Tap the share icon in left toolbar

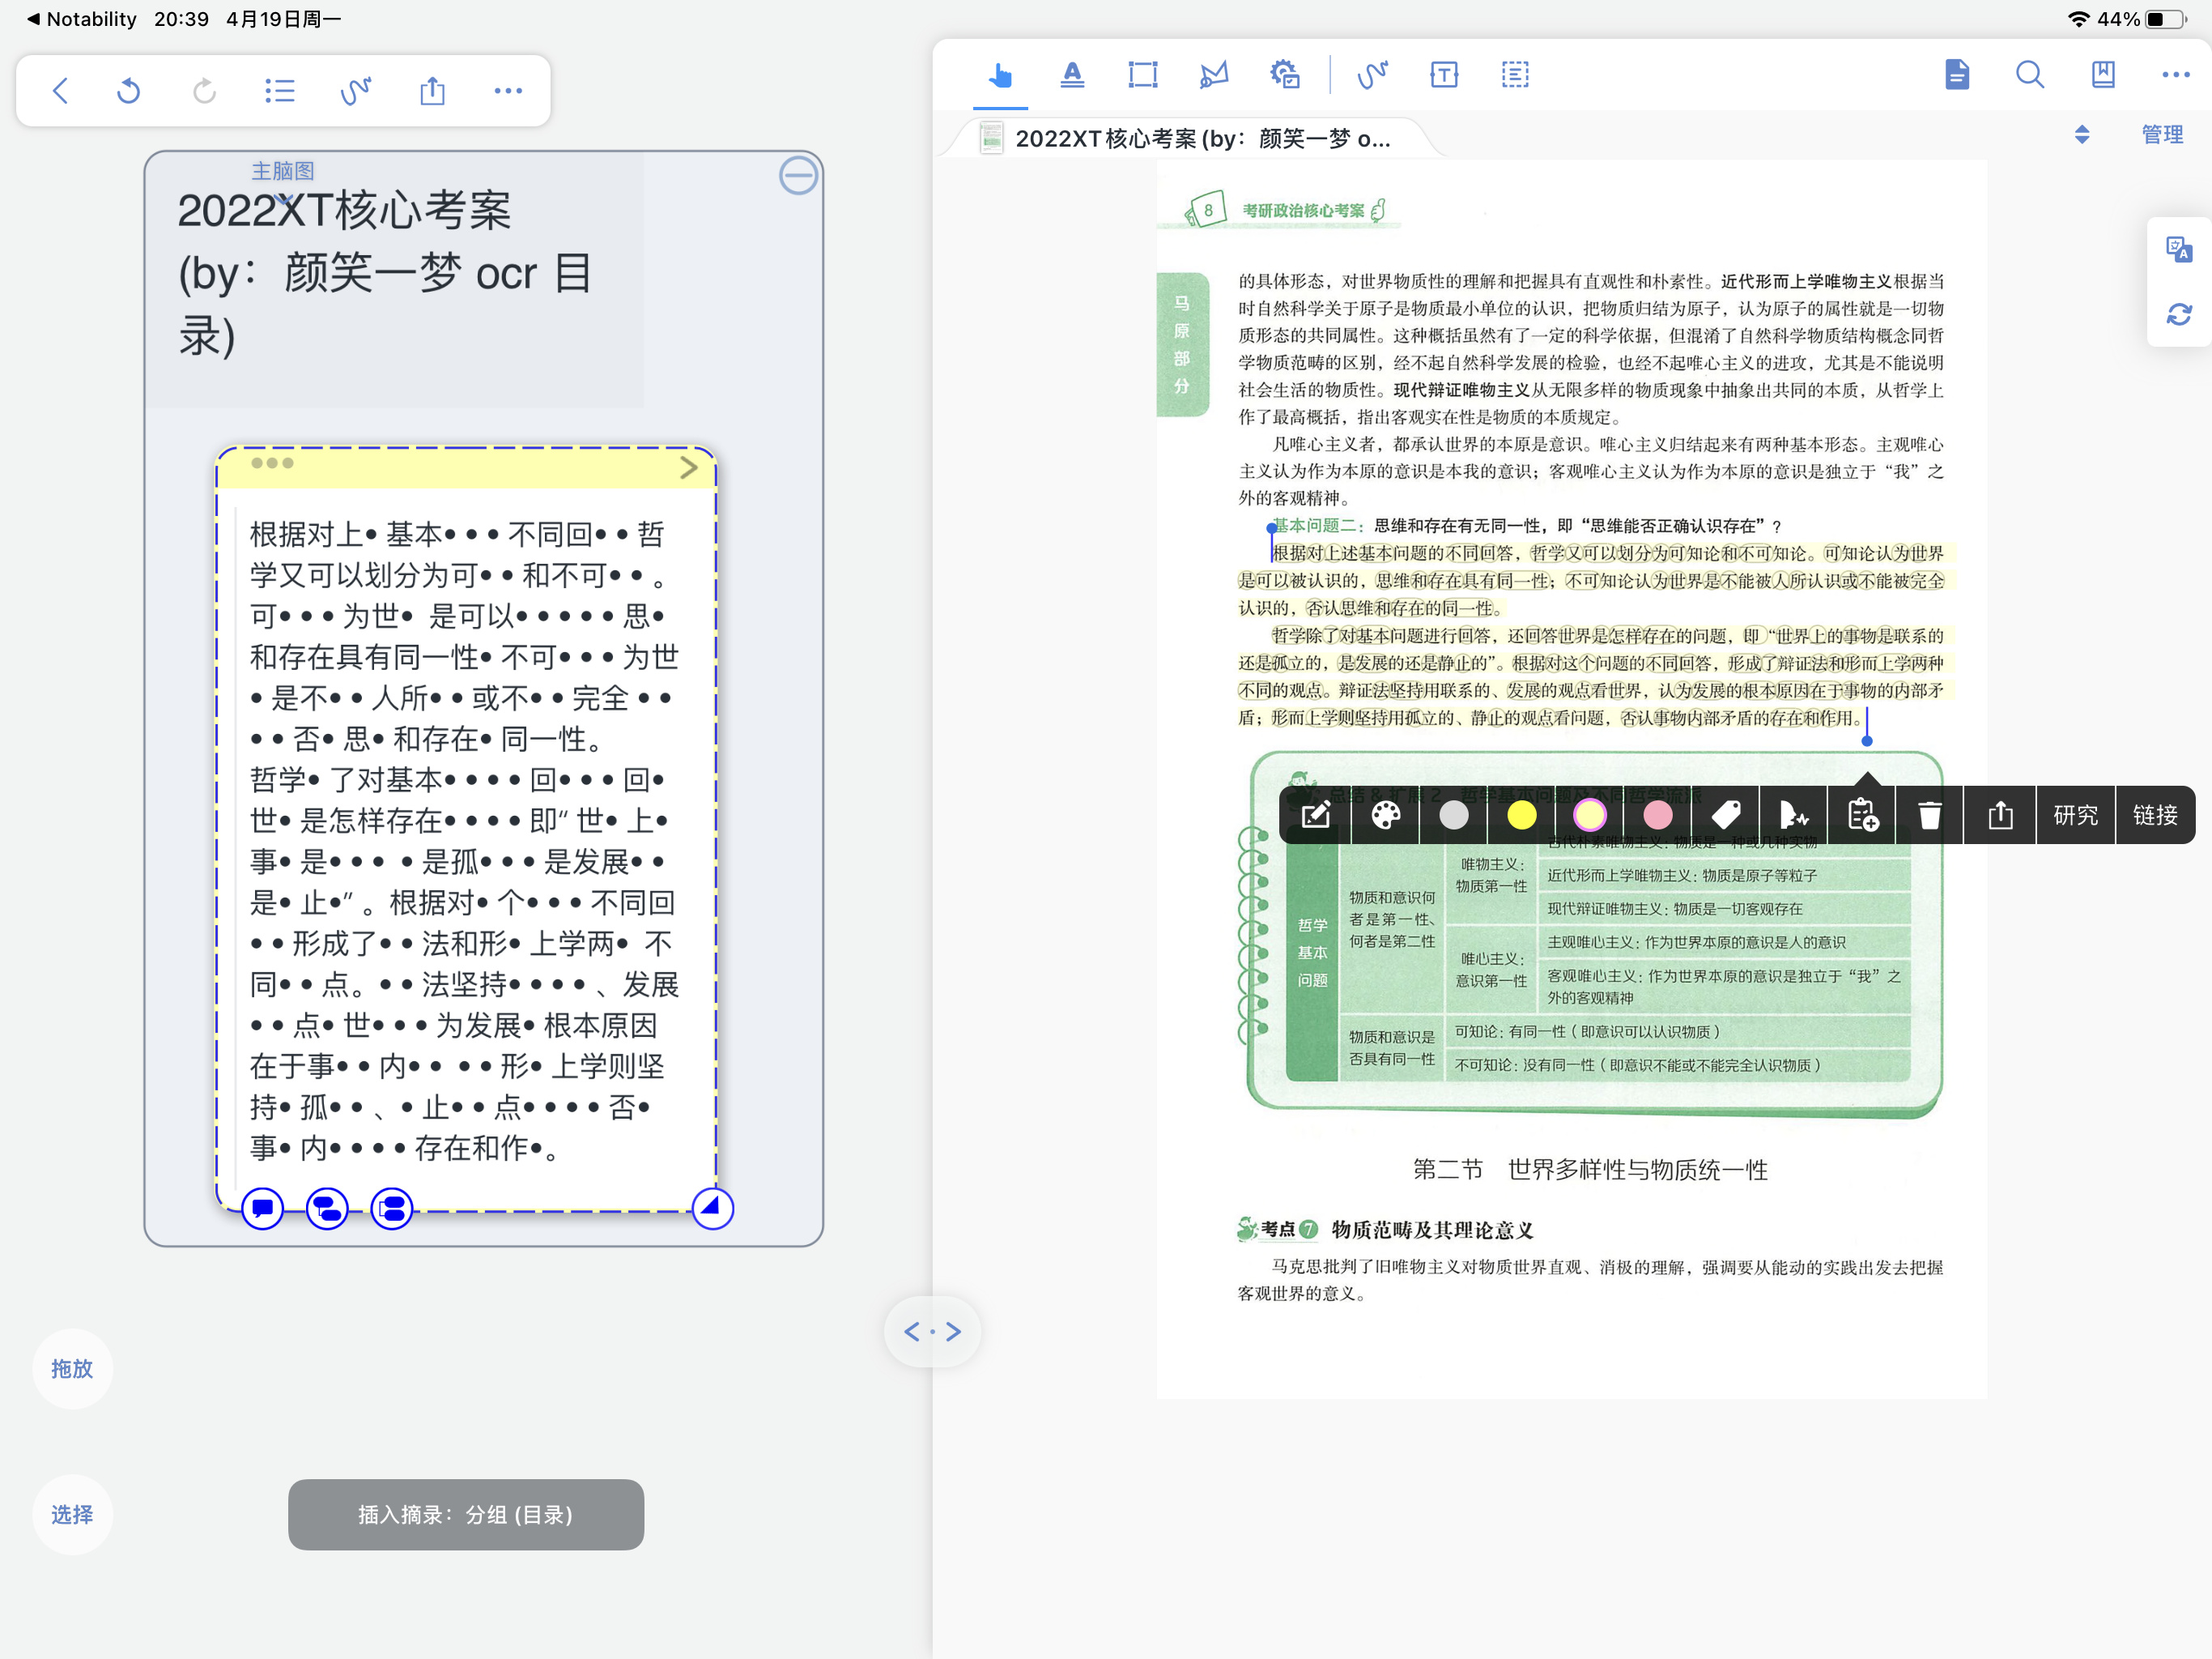432,91
